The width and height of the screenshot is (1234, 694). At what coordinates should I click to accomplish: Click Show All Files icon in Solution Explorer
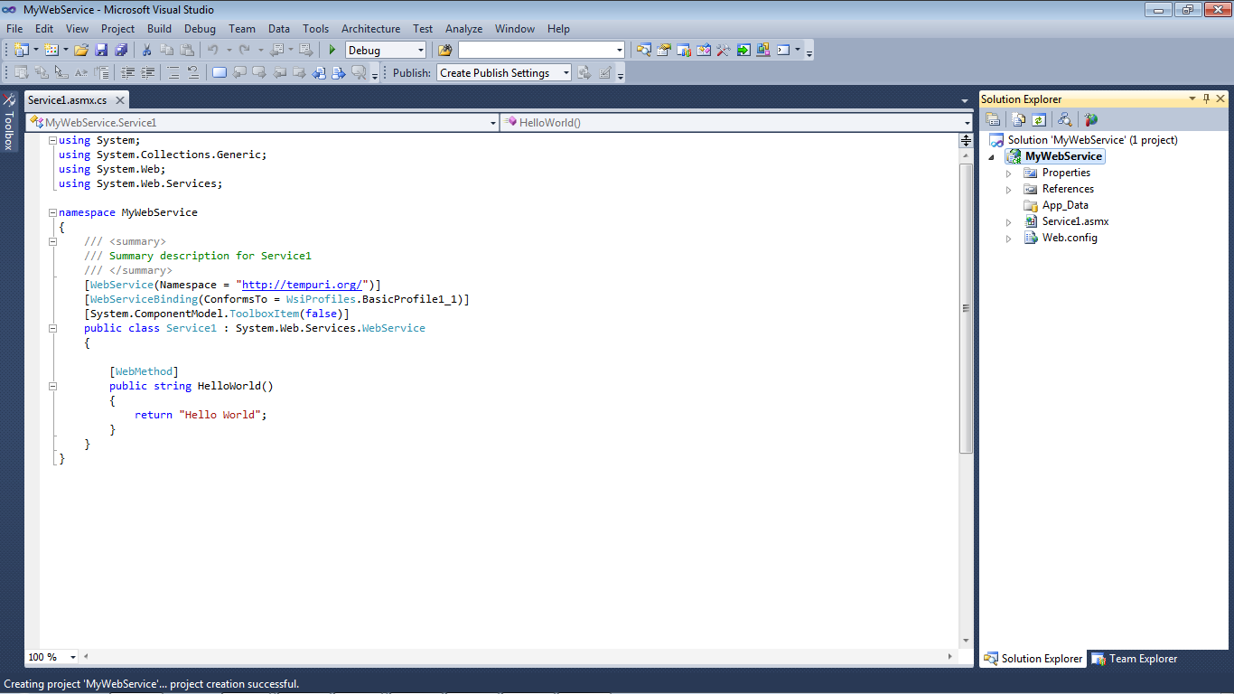pos(1019,119)
